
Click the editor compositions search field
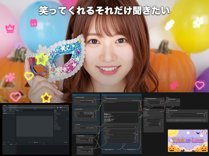coord(9,112)
